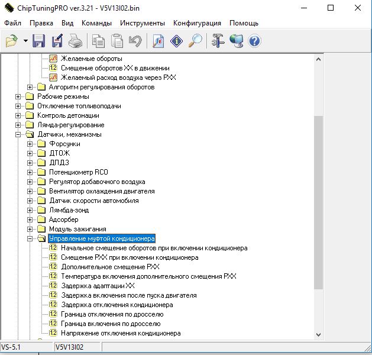Collapse the Управление муфтой кондиционера folder
This screenshot has height=355, width=372.
pos(30,238)
